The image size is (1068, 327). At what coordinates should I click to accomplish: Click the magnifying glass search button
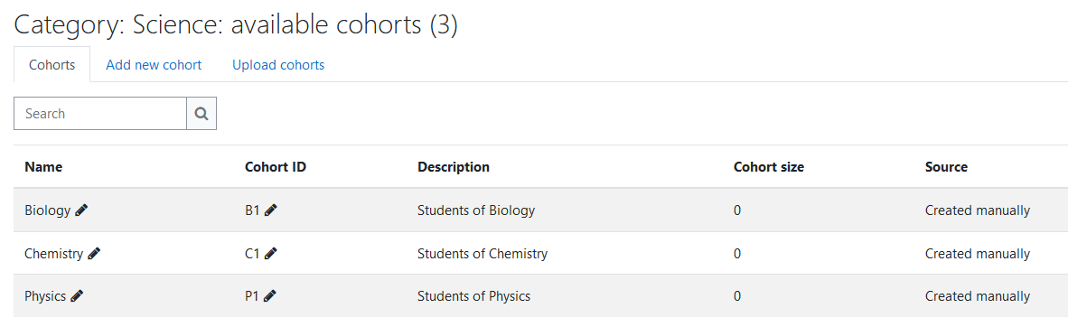[x=201, y=114]
